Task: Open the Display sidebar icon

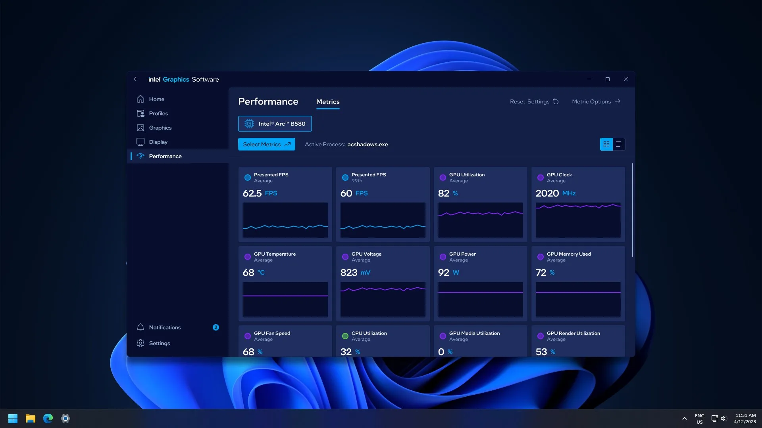Action: [140, 142]
